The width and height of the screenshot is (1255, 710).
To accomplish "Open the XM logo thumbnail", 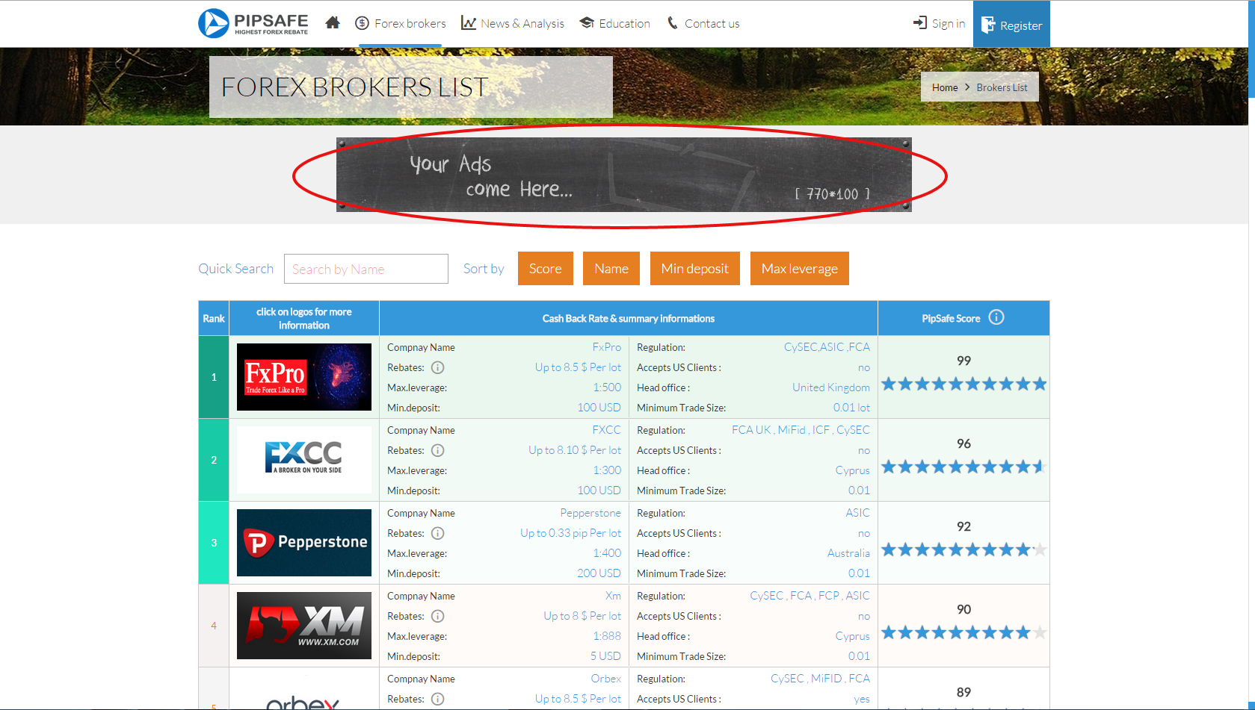I will 304,626.
